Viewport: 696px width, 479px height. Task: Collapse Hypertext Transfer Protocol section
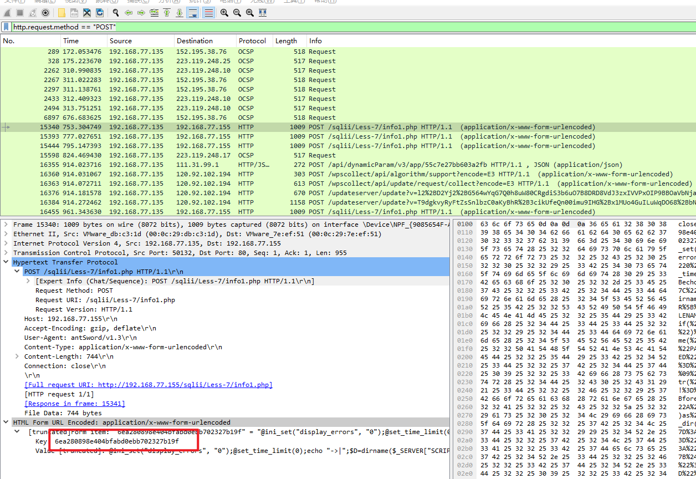[x=6, y=262]
